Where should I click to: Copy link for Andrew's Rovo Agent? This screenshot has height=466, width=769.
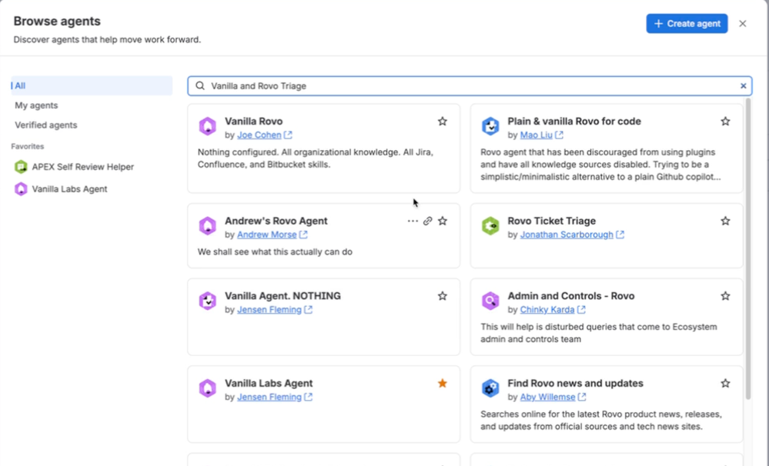click(428, 221)
